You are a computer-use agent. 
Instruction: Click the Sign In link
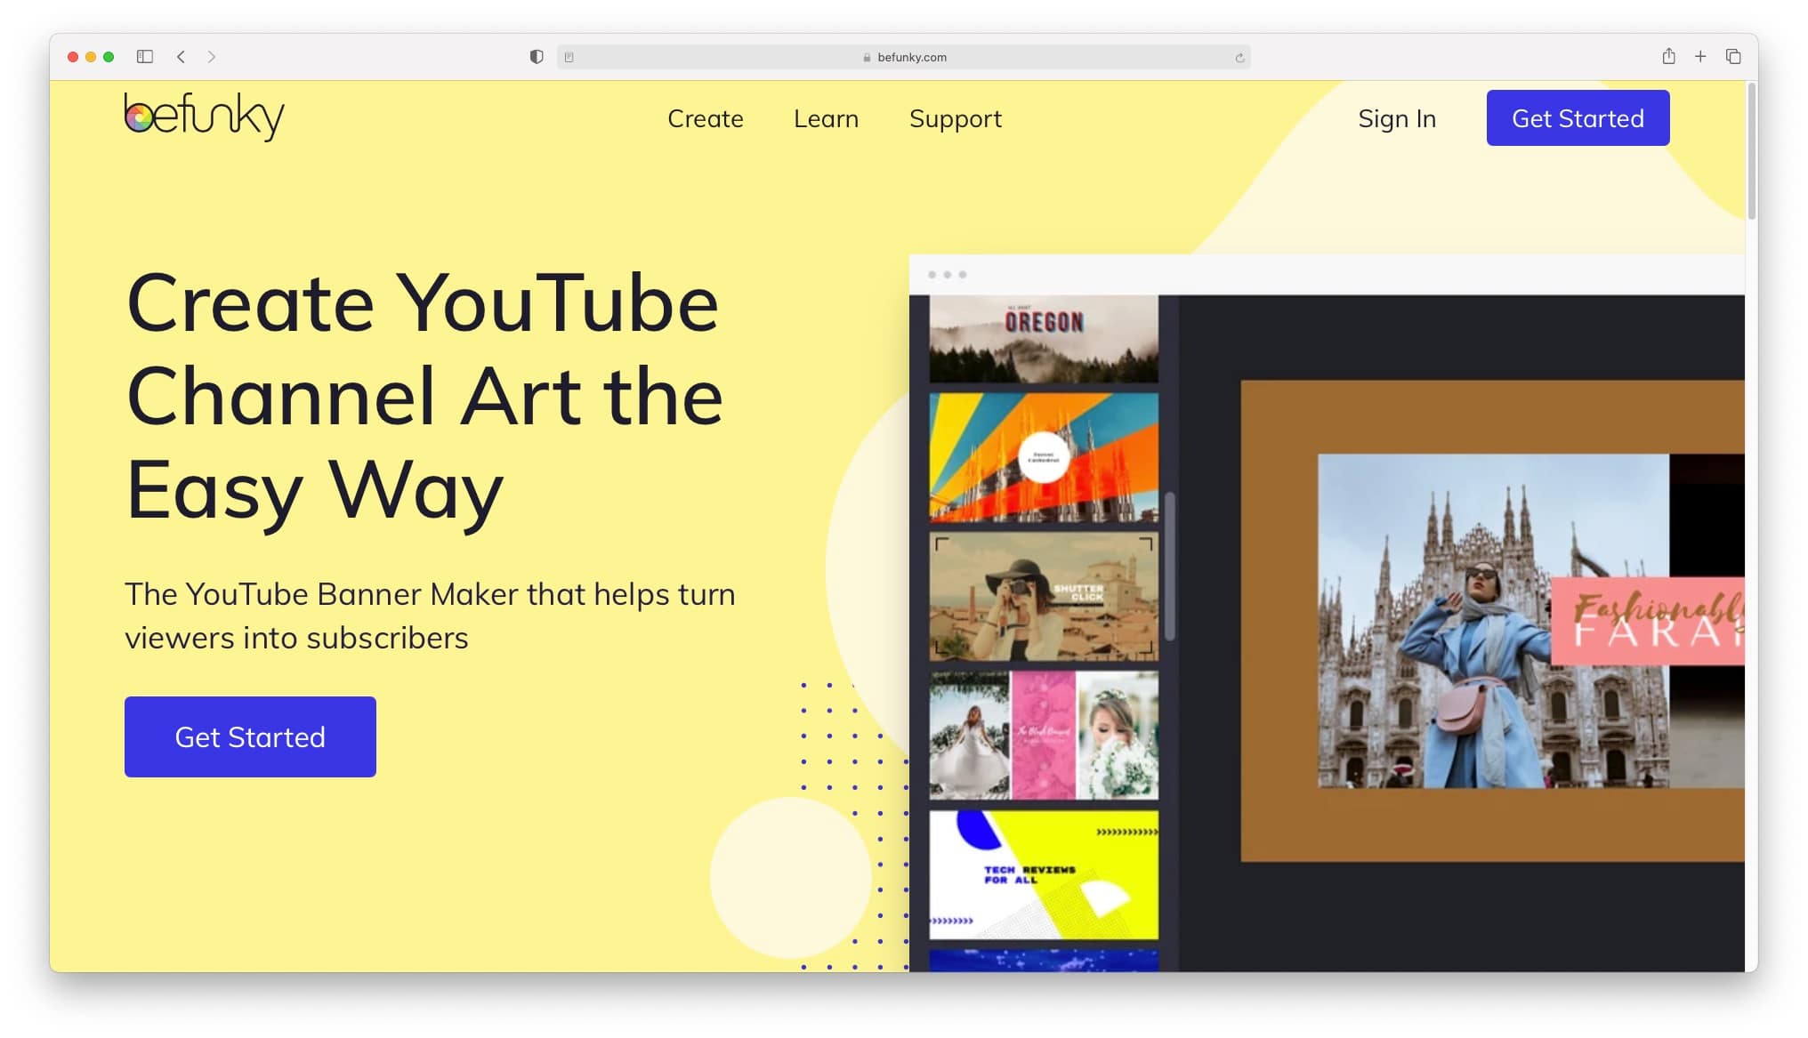click(x=1396, y=118)
